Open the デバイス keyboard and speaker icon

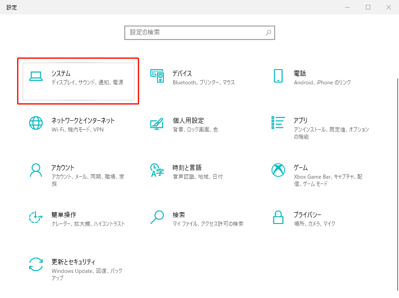click(x=157, y=77)
